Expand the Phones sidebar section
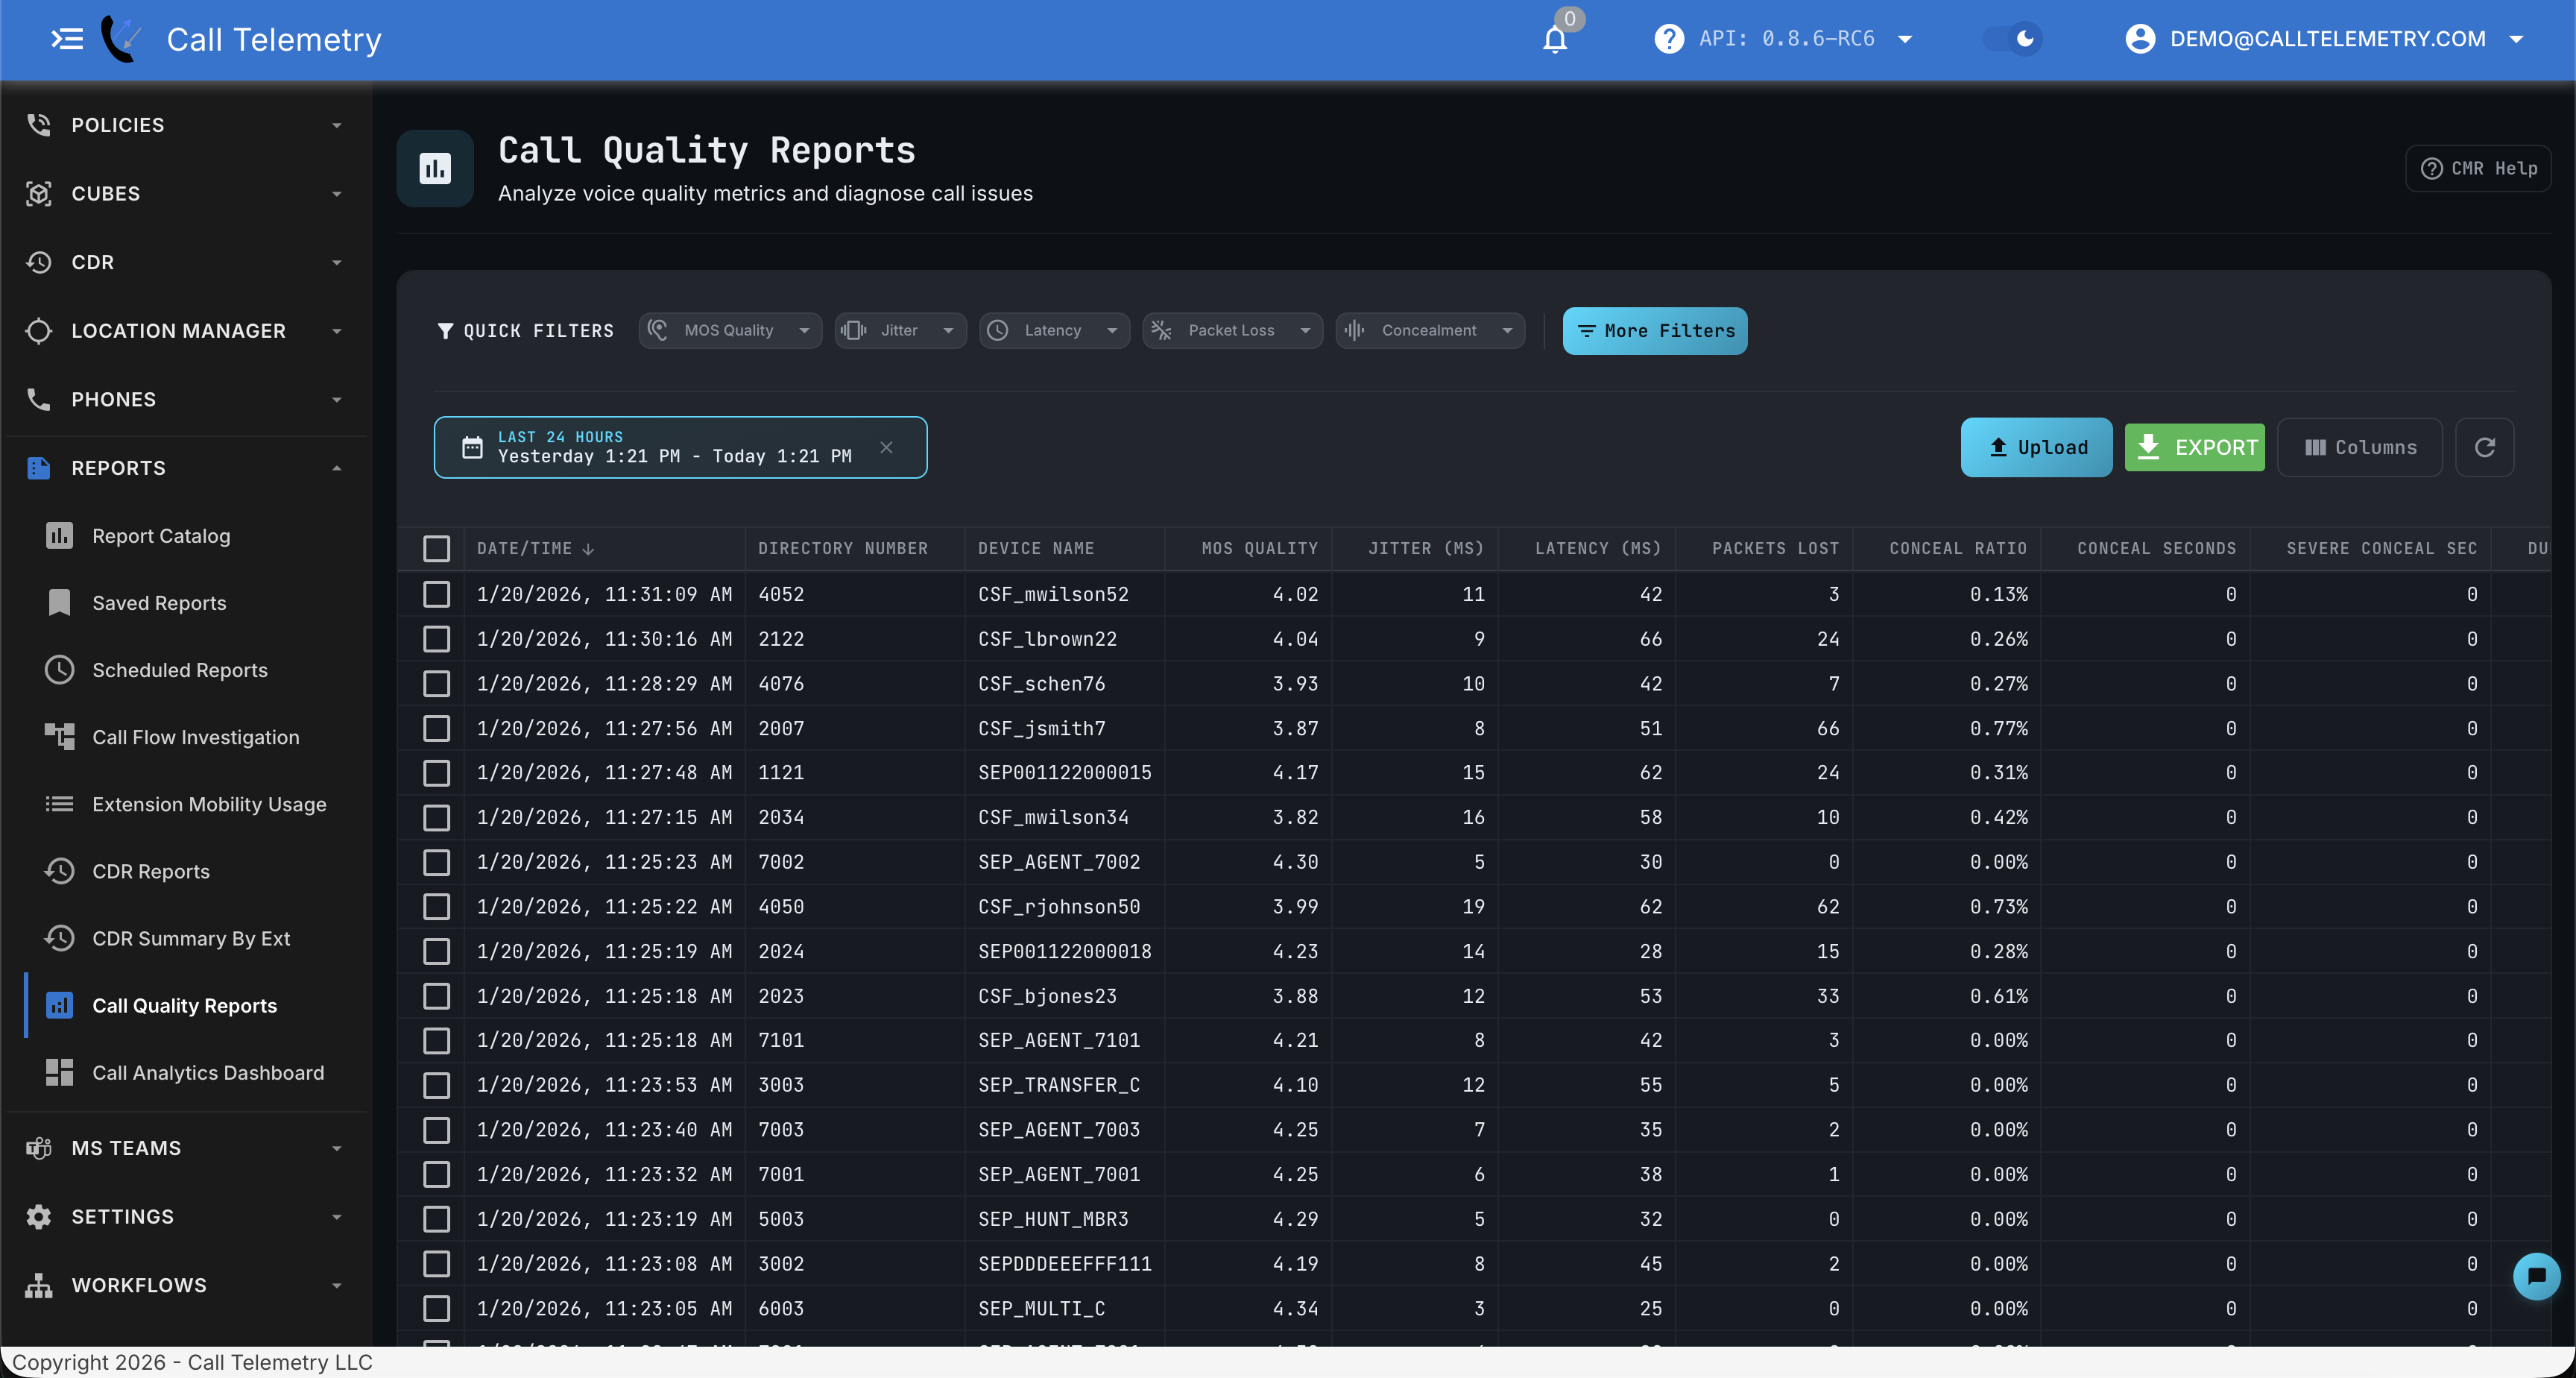The width and height of the screenshot is (2576, 1378). click(x=185, y=399)
